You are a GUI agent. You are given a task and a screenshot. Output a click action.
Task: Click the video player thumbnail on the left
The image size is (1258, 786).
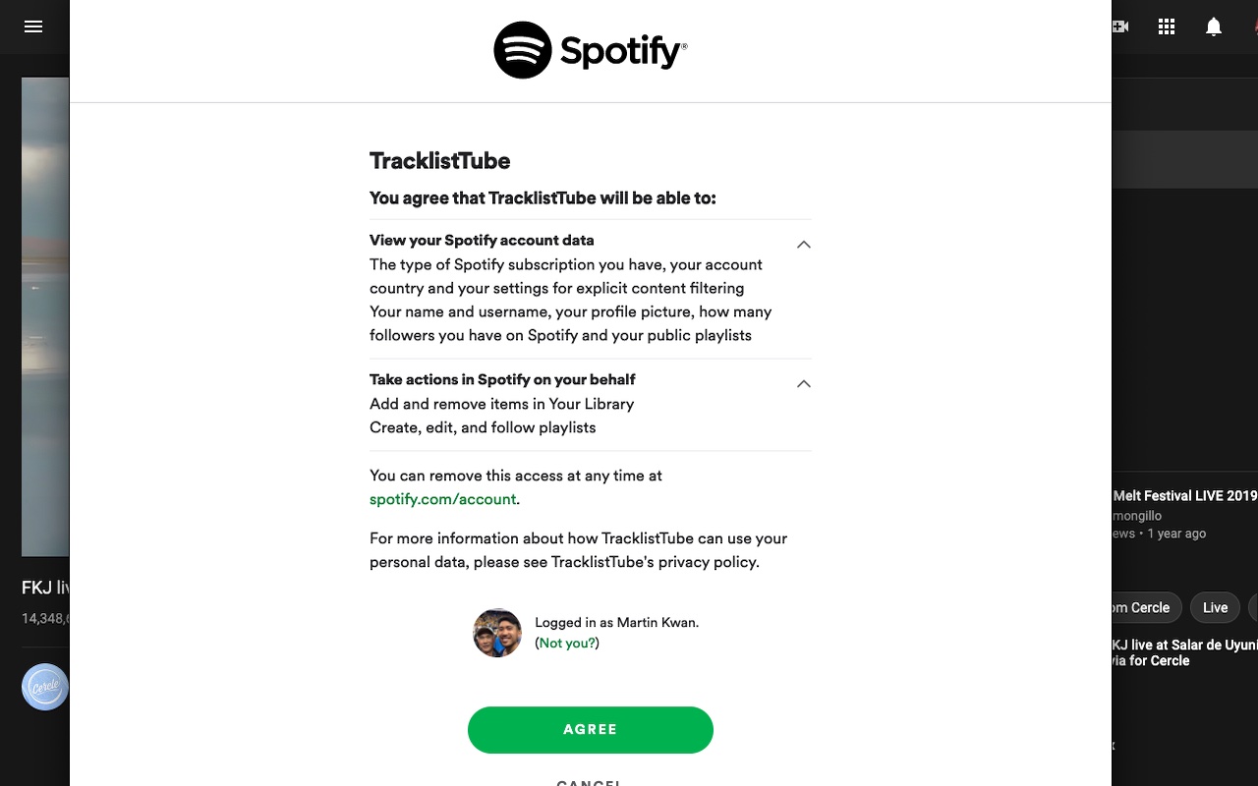(45, 316)
